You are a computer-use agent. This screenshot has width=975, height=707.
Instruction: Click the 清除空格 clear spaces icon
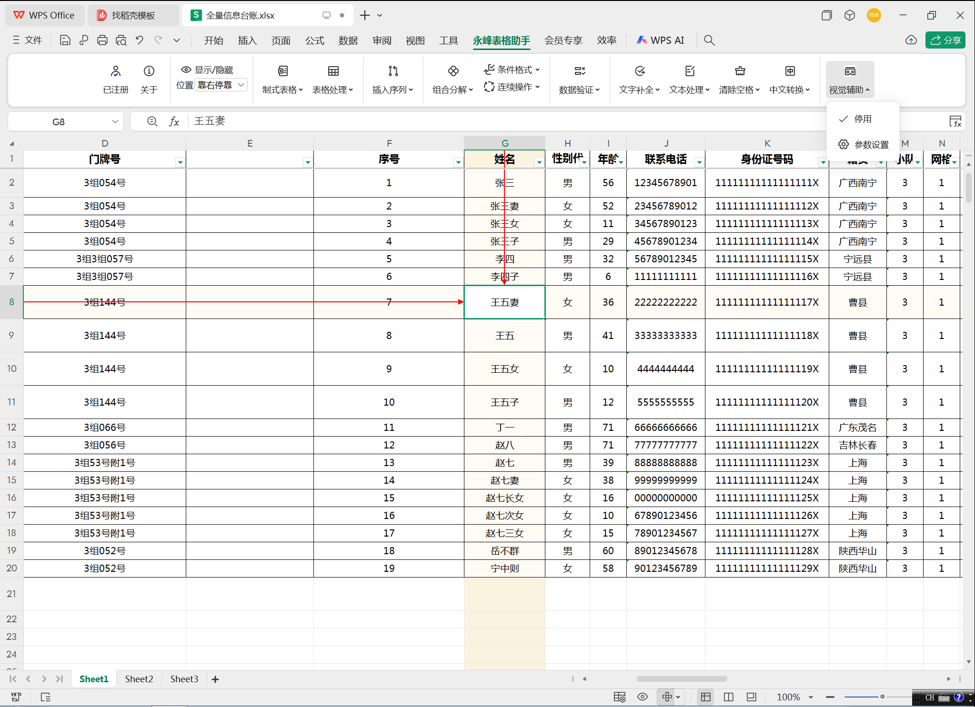click(739, 71)
